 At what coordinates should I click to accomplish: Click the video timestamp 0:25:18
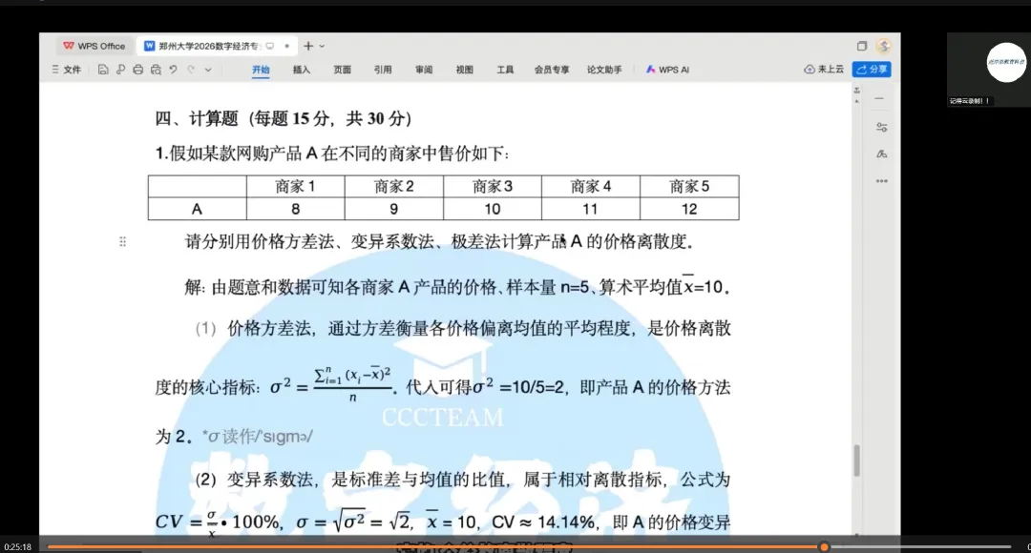17,546
